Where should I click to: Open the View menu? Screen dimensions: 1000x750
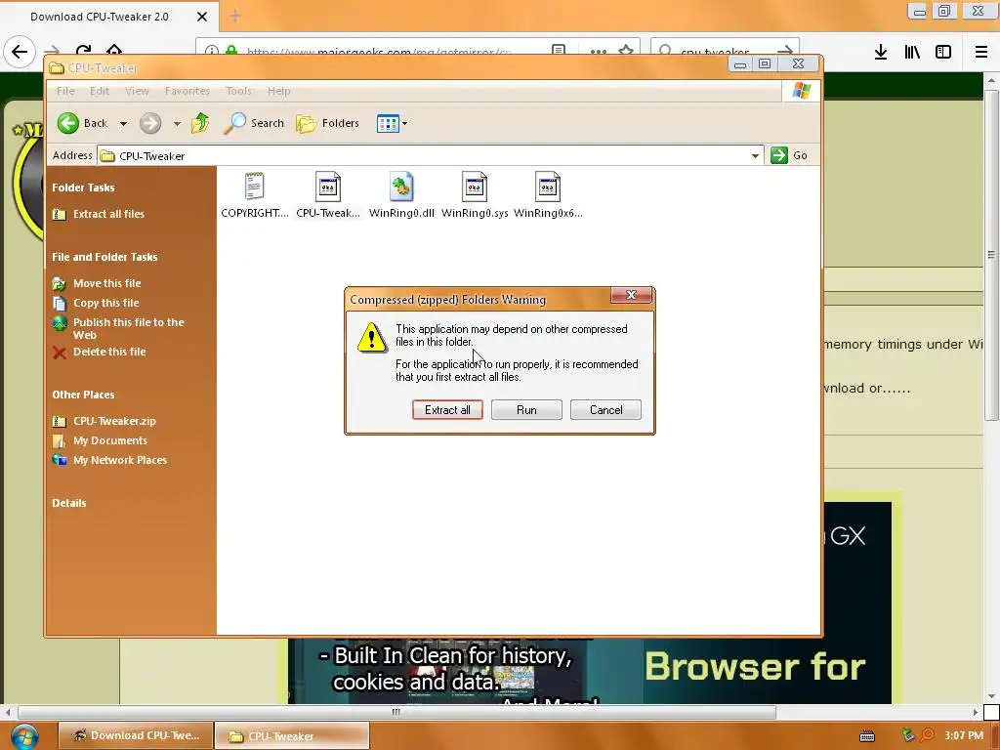[x=137, y=91]
